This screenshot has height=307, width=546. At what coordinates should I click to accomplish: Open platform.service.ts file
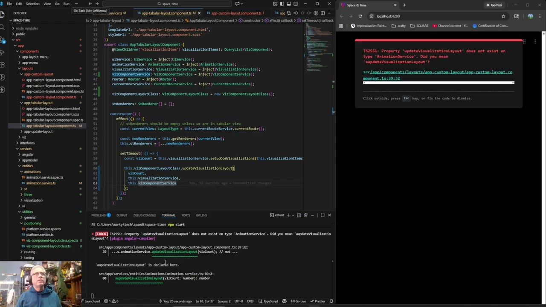tap(40, 235)
